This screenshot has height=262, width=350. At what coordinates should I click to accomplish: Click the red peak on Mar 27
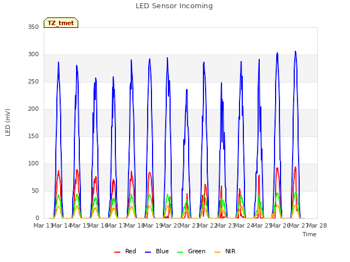tap(295, 167)
